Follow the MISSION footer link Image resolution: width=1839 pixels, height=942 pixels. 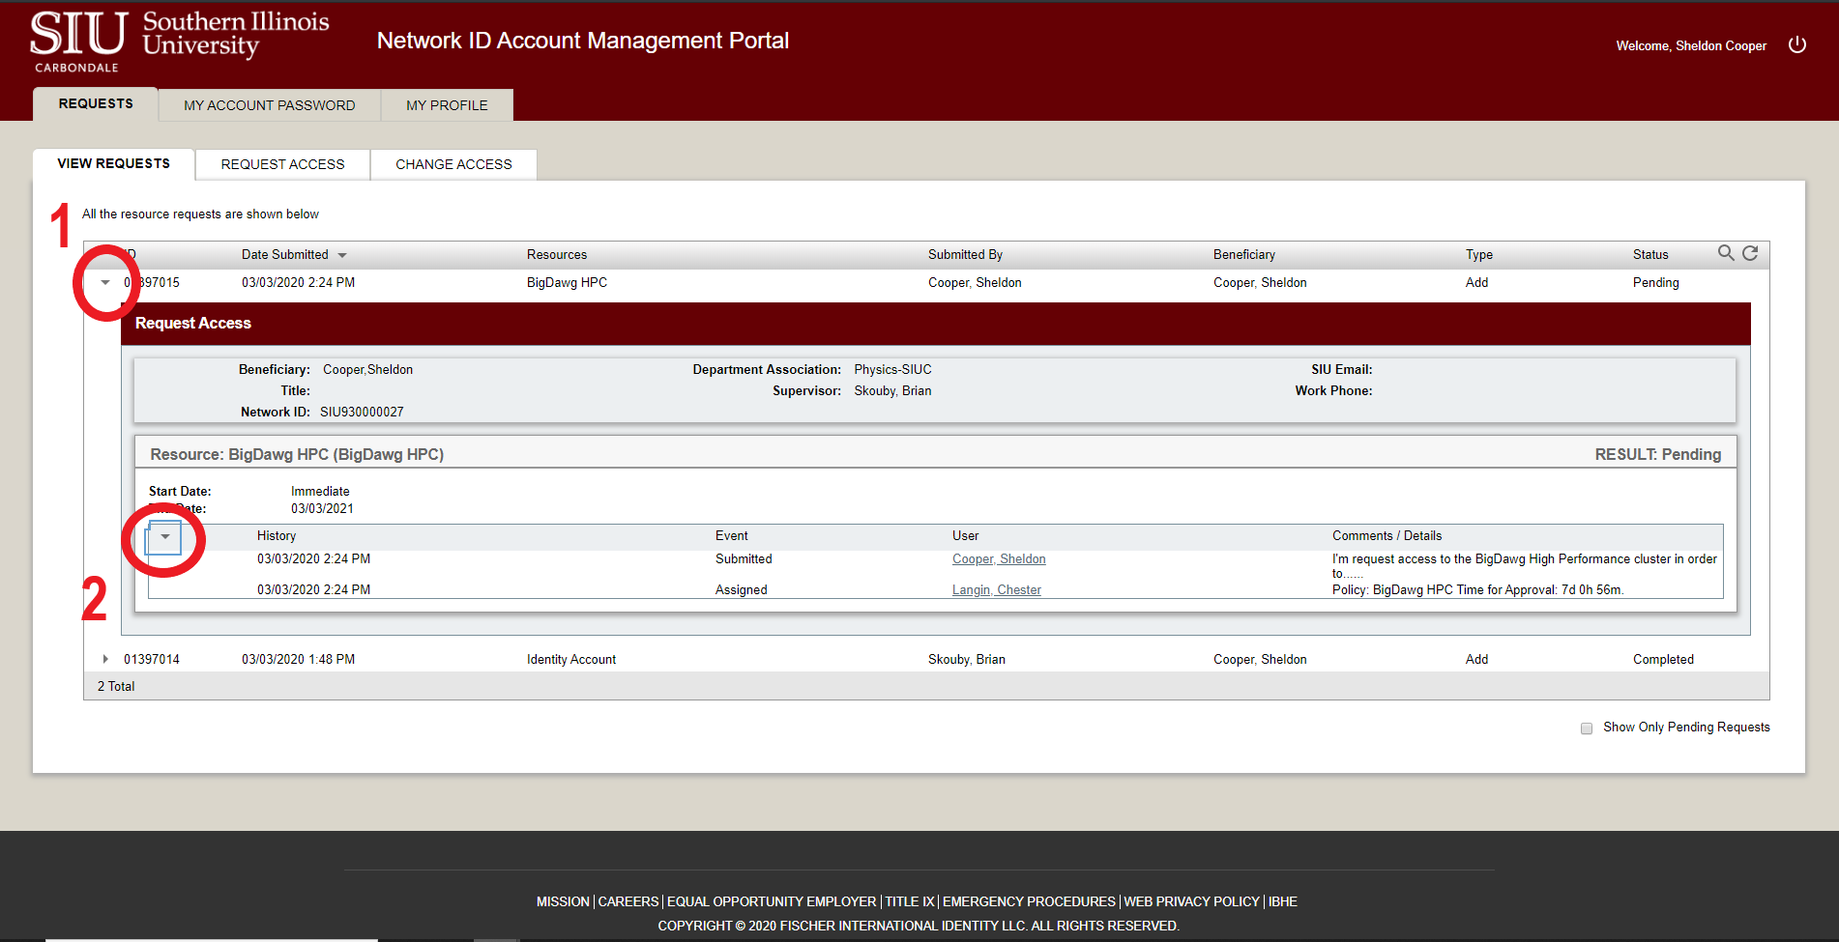(x=563, y=901)
